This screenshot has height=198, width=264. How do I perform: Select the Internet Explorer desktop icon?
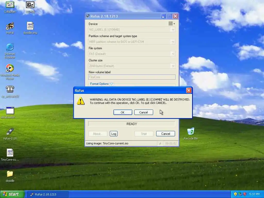(10, 51)
